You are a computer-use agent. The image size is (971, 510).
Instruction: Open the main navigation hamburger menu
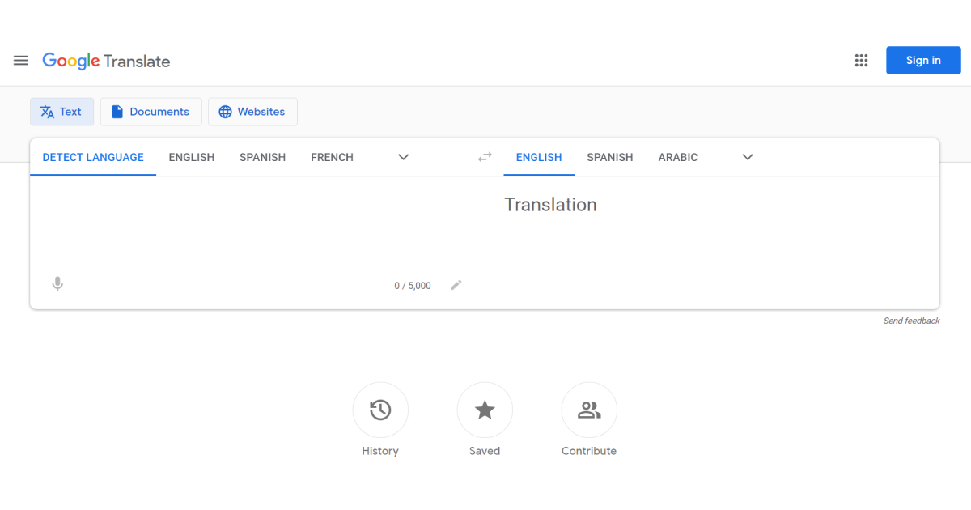[20, 60]
